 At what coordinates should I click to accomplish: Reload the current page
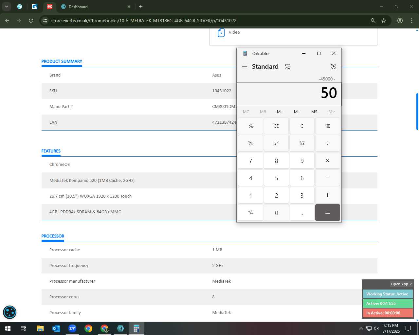31,21
